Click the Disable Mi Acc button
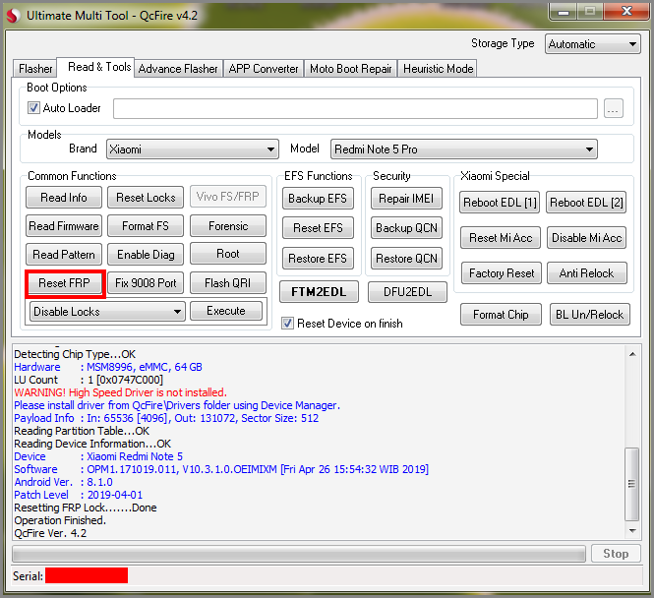 [x=586, y=238]
